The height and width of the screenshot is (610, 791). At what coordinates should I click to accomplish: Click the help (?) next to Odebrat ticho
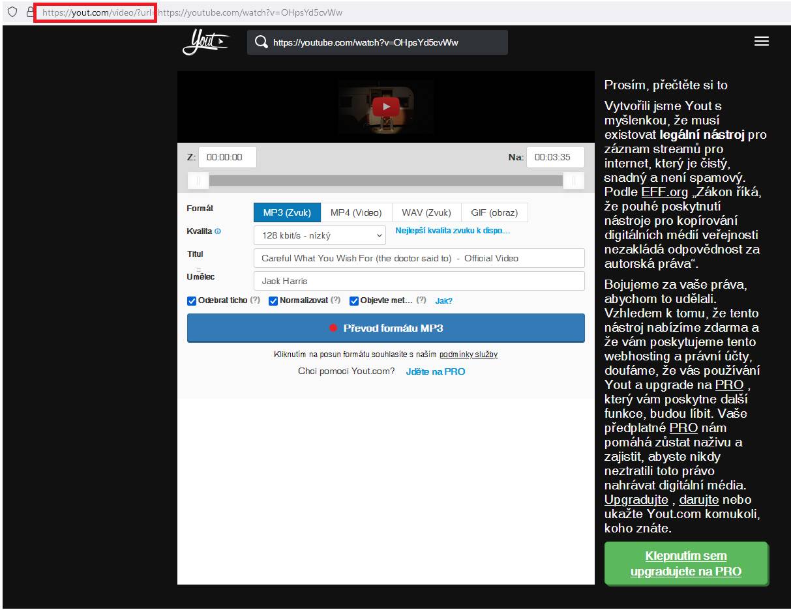coord(255,300)
